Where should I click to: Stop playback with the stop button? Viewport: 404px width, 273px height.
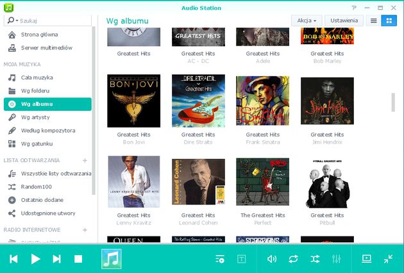pos(78,259)
